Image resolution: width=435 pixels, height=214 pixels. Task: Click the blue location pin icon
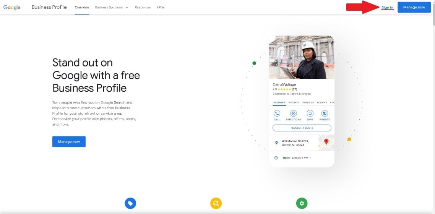(x=276, y=143)
